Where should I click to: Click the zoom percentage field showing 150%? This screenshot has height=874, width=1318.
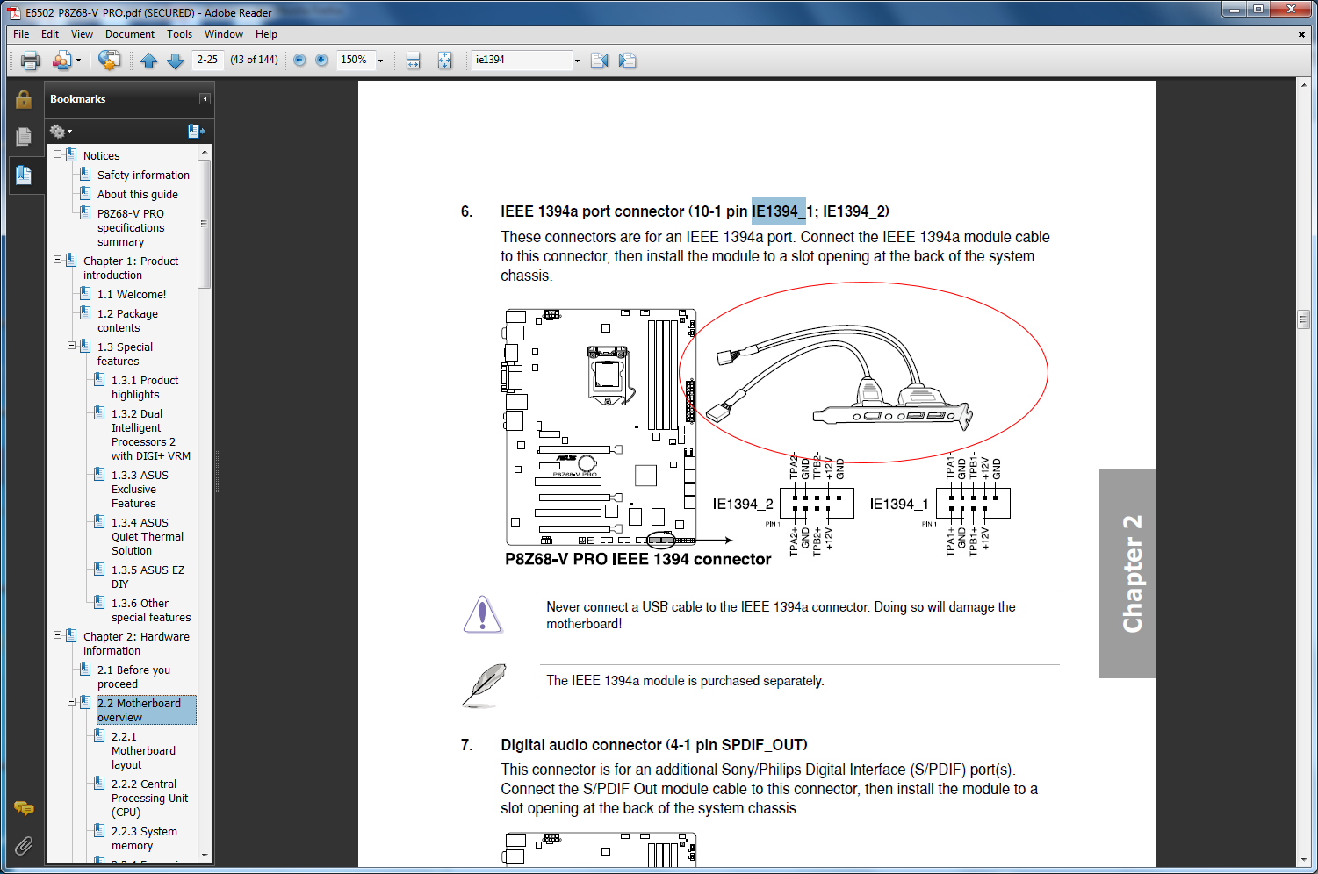pyautogui.click(x=355, y=60)
